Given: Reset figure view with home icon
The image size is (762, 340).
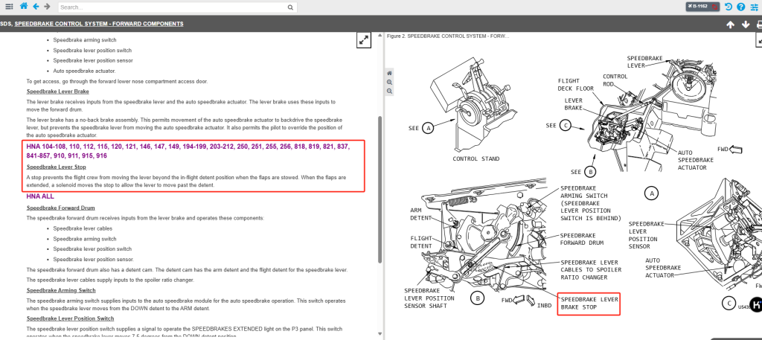Looking at the screenshot, I should coord(389,73).
